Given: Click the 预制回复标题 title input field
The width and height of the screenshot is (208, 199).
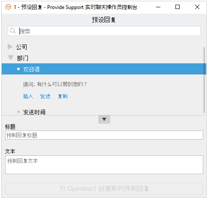Looking at the screenshot, I should tap(104, 135).
